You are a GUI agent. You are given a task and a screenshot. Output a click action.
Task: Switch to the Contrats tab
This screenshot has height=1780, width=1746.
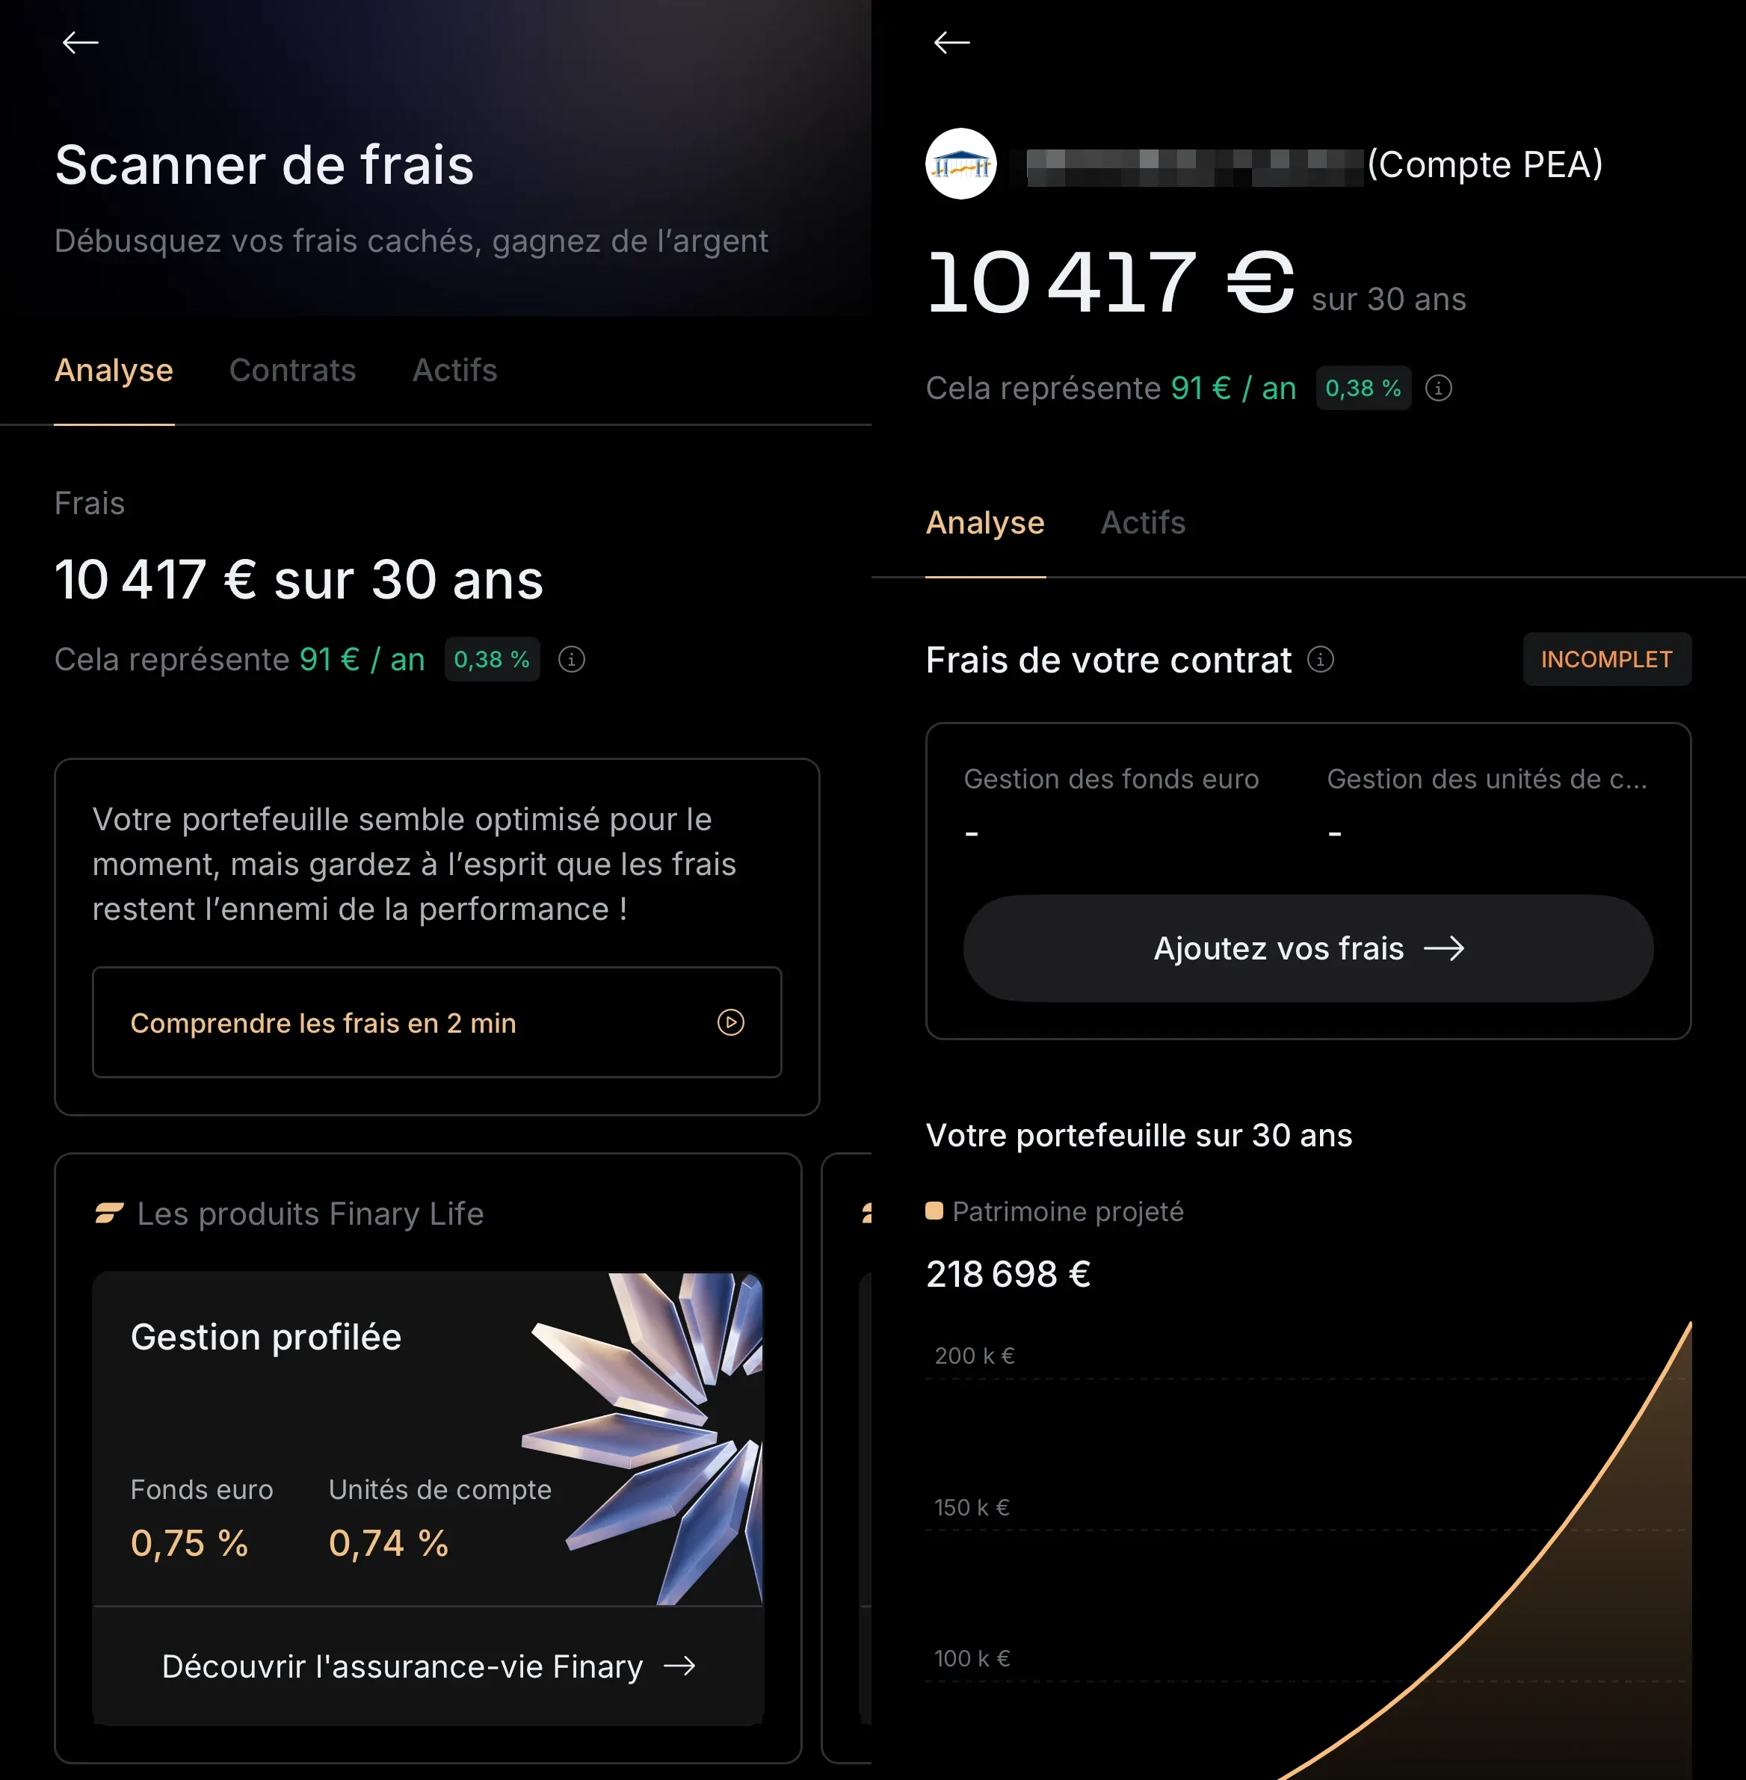pyautogui.click(x=292, y=371)
